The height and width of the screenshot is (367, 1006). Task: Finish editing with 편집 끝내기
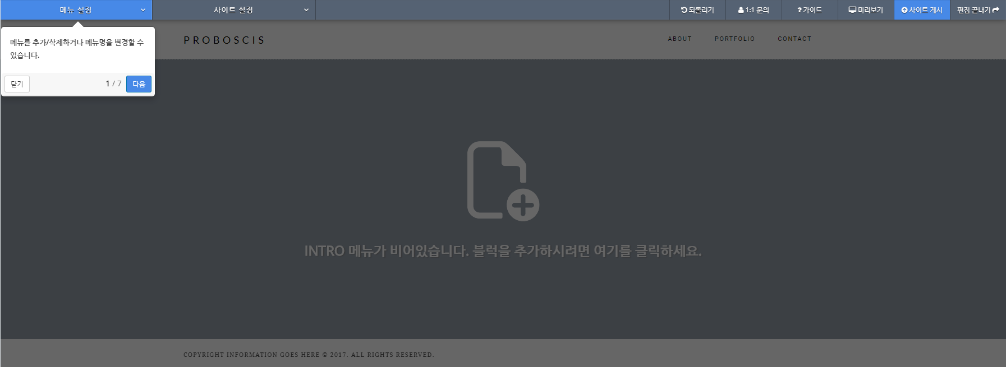pos(978,10)
